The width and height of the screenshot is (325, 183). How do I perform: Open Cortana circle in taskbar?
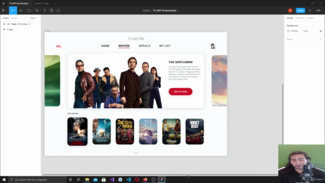(x=70, y=179)
